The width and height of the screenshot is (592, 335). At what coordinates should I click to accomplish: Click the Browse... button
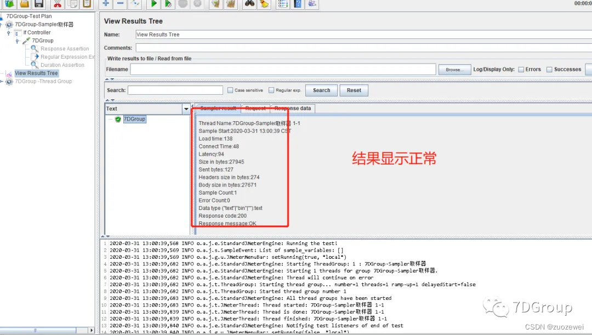point(454,70)
